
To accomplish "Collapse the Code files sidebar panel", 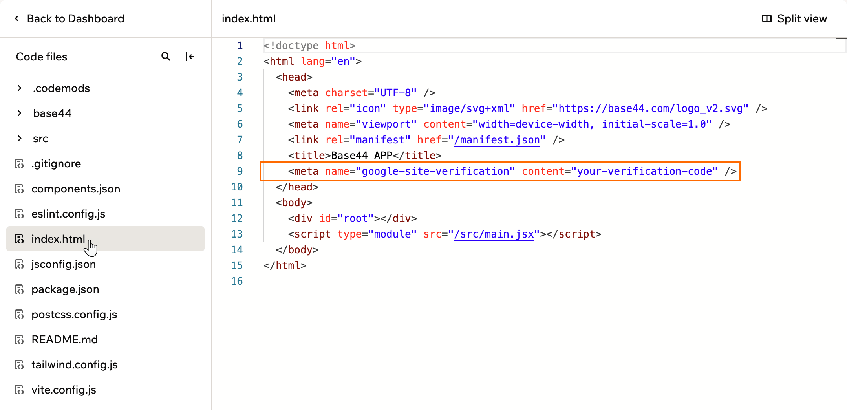I will [190, 57].
